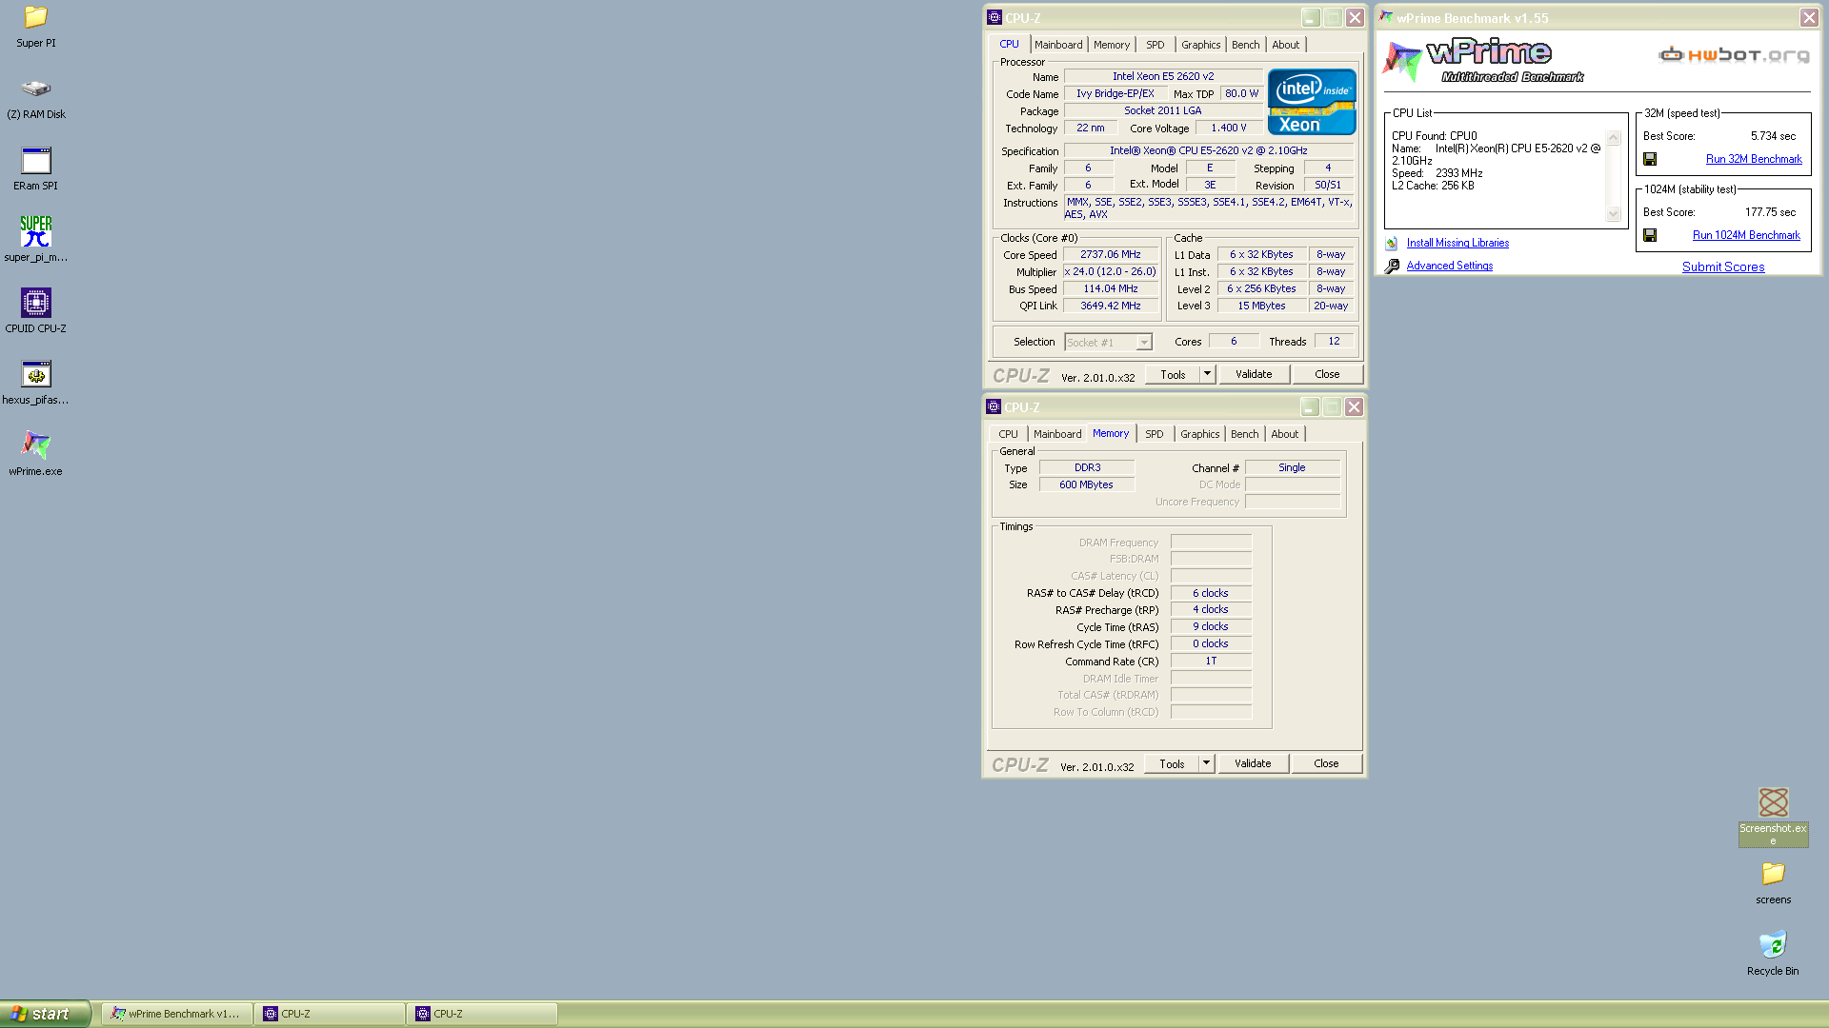This screenshot has width=1829, height=1028.
Task: Open Install Missing Libraries link
Action: pyautogui.click(x=1457, y=243)
